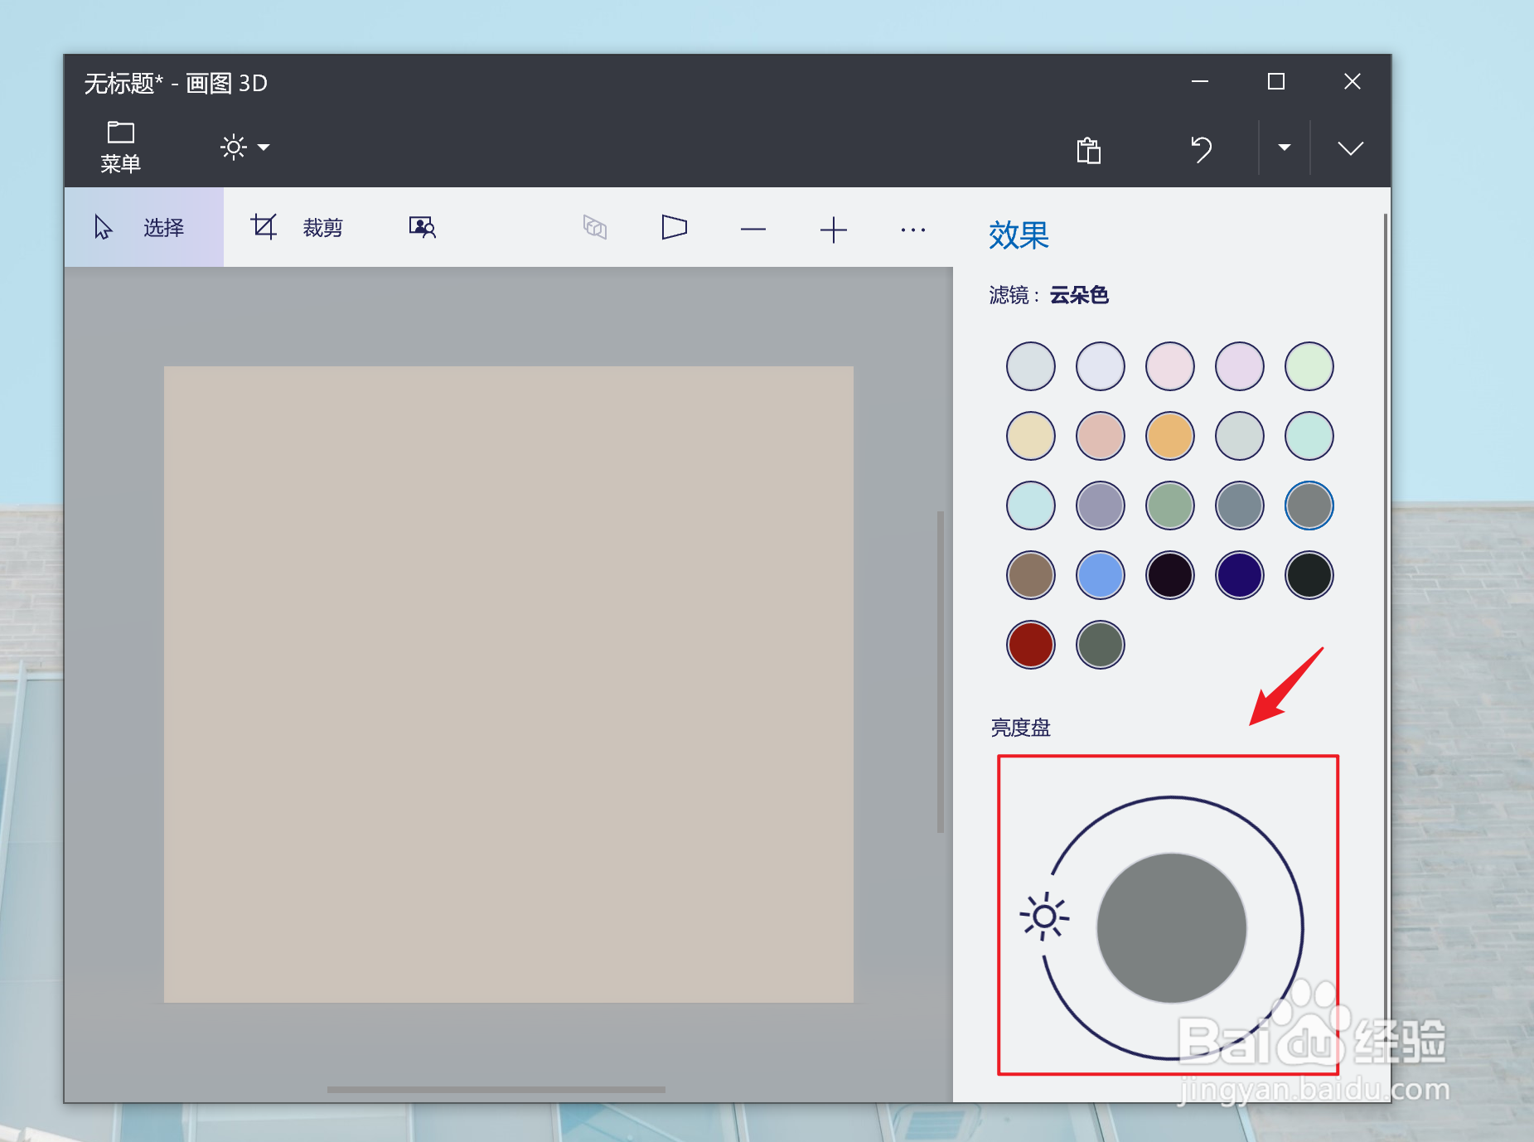
Task: Select the light lilac filter swatch
Action: pos(1240,366)
